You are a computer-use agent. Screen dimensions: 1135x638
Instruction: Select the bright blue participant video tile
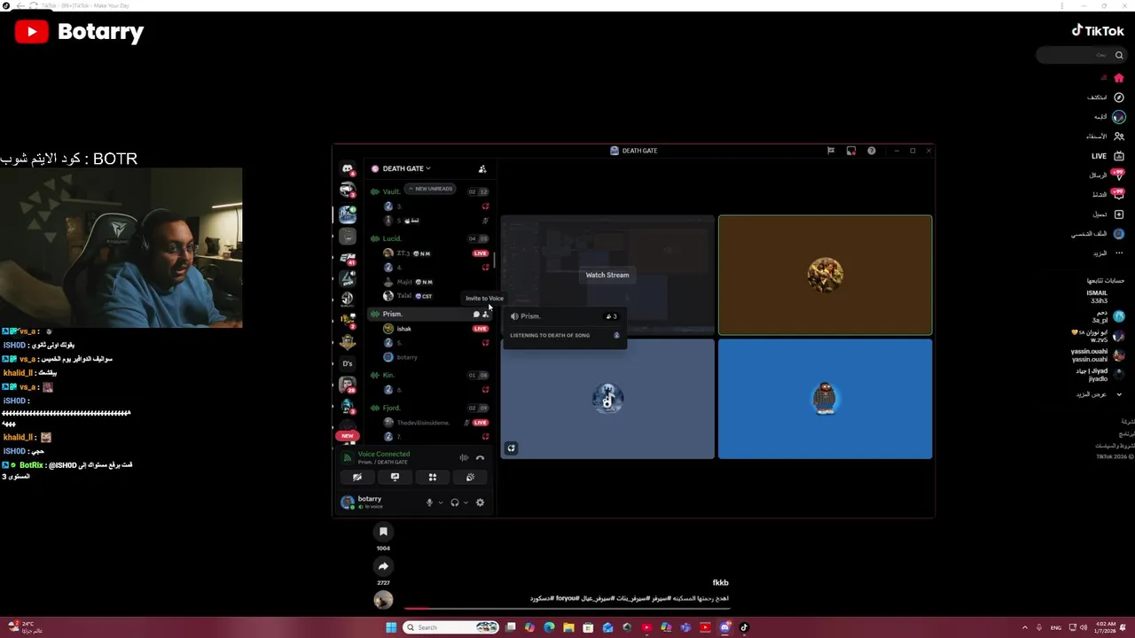[825, 399]
